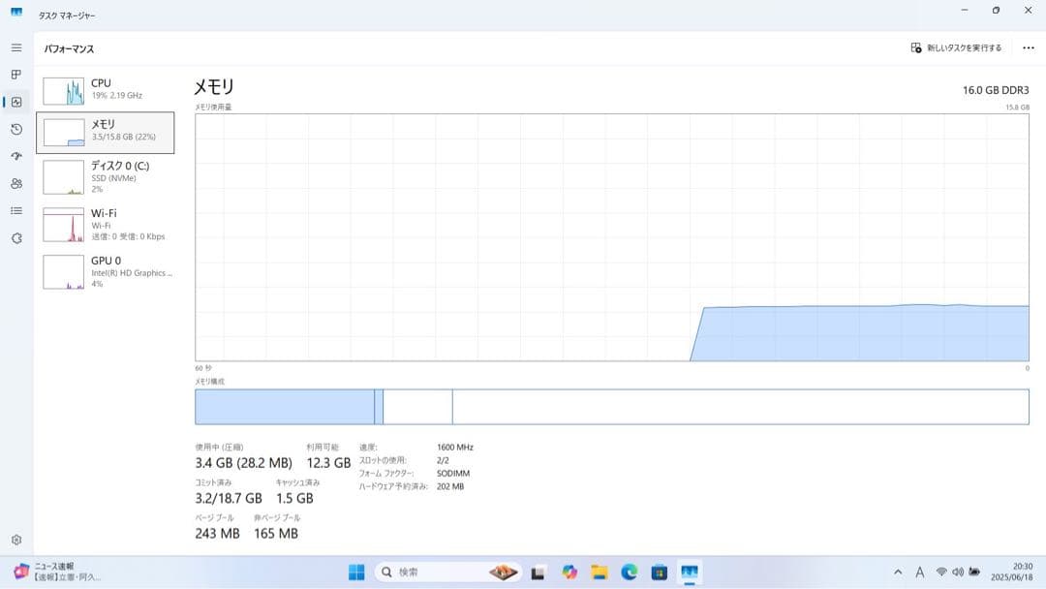This screenshot has height=589, width=1046.
Task: Open the App history view
Action: click(15, 128)
